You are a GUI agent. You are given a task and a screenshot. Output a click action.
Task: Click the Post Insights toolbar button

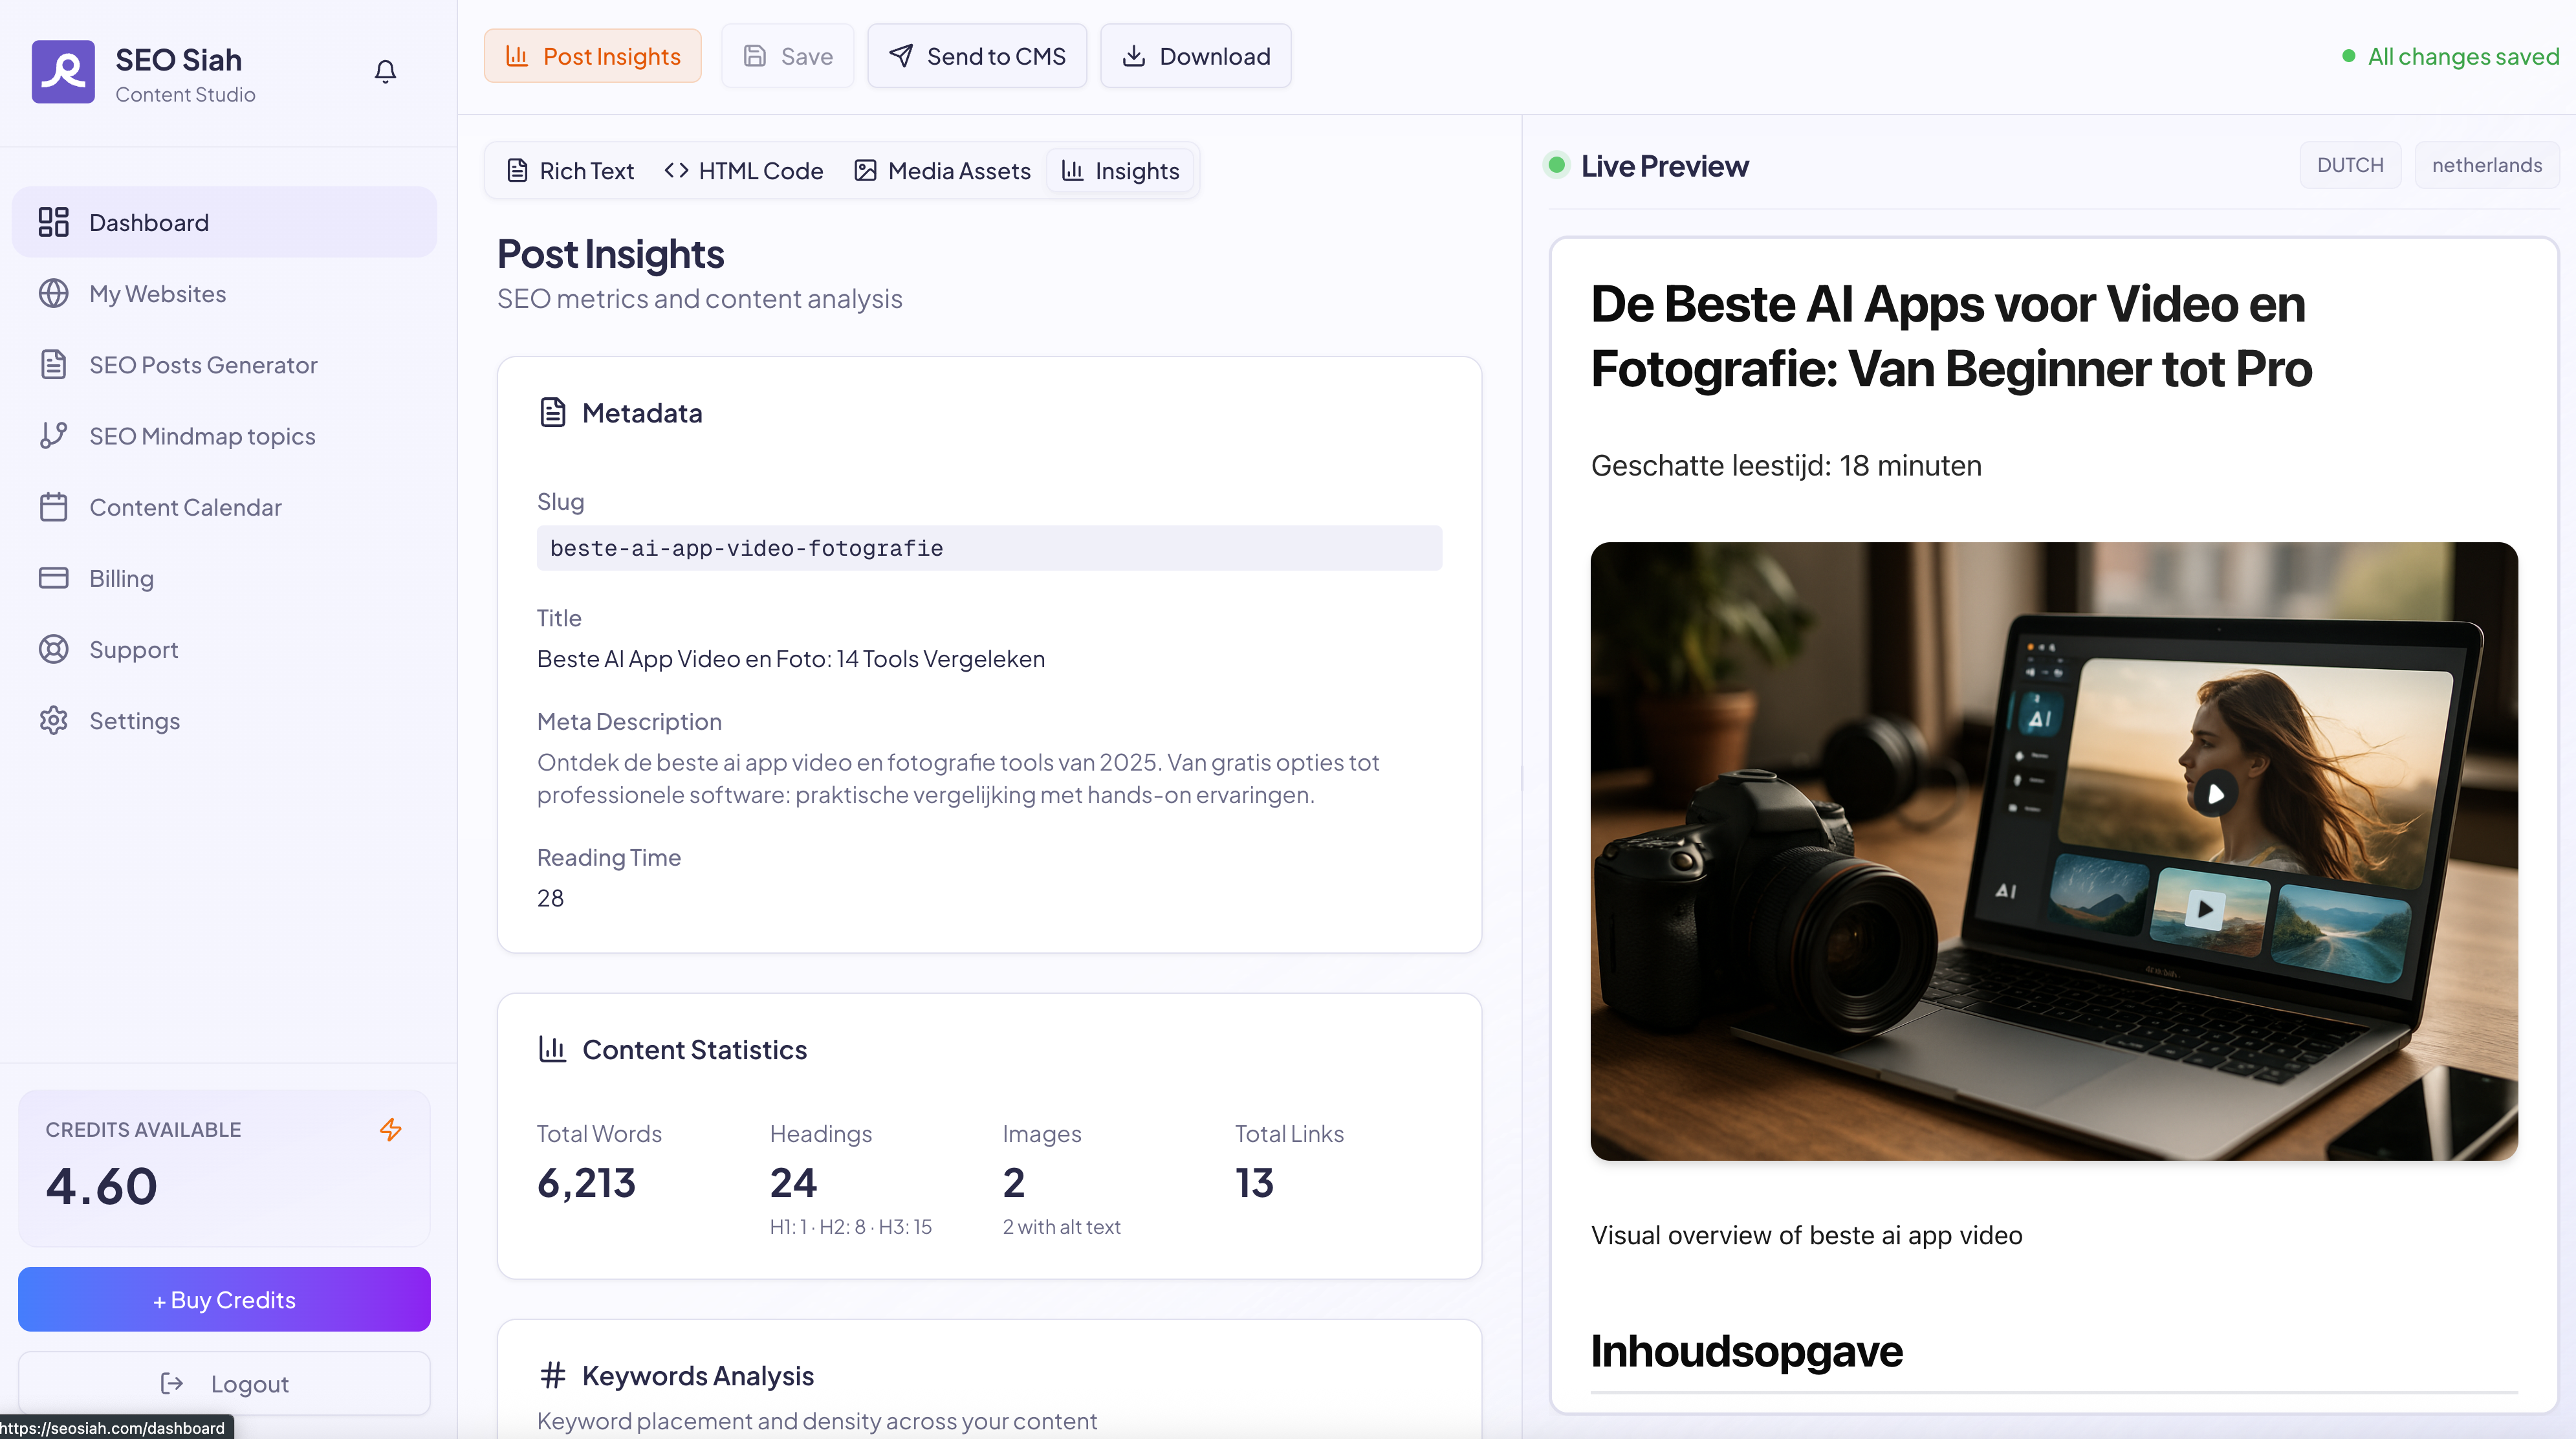(593, 56)
